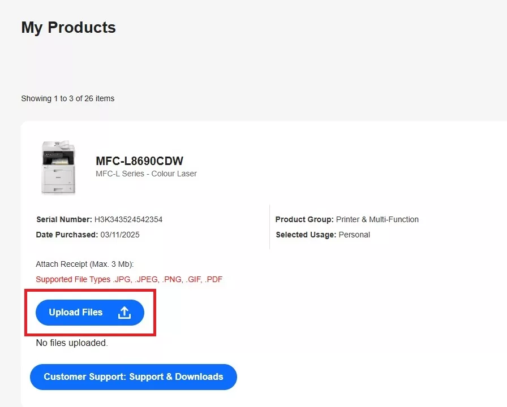Click the vertical divider between product details
Screen dimensions: 507x407
tap(269, 227)
